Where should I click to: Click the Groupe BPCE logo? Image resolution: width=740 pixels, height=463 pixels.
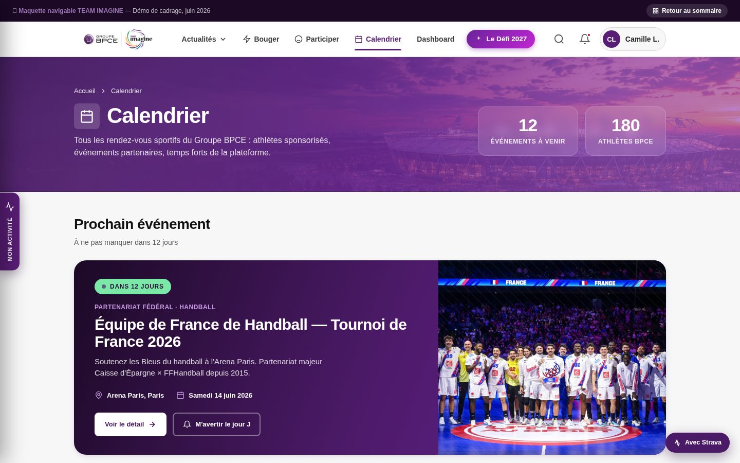(x=101, y=39)
